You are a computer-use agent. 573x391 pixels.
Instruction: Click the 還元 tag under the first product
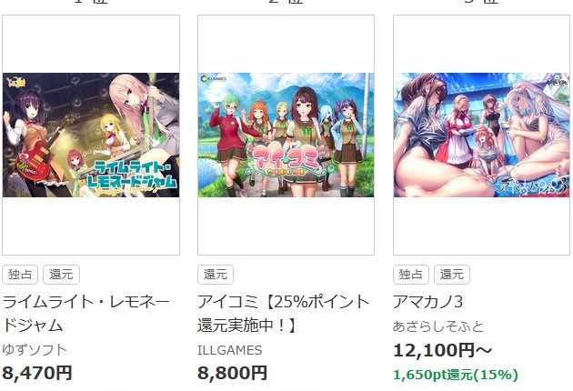62,275
